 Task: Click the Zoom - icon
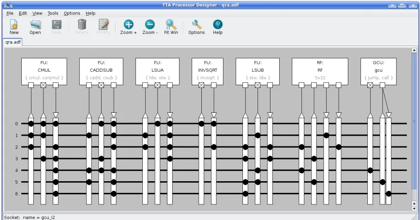point(150,24)
